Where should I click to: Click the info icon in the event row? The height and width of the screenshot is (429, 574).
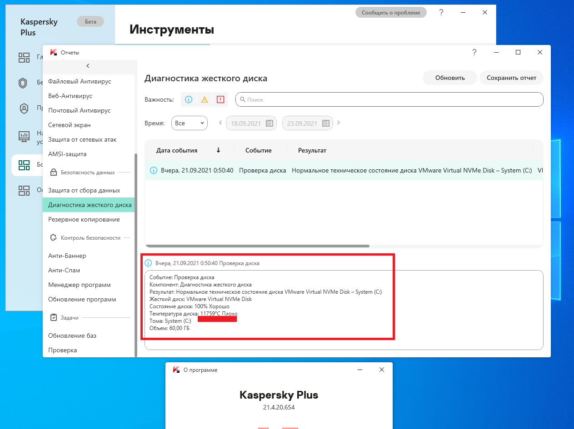[x=154, y=170]
